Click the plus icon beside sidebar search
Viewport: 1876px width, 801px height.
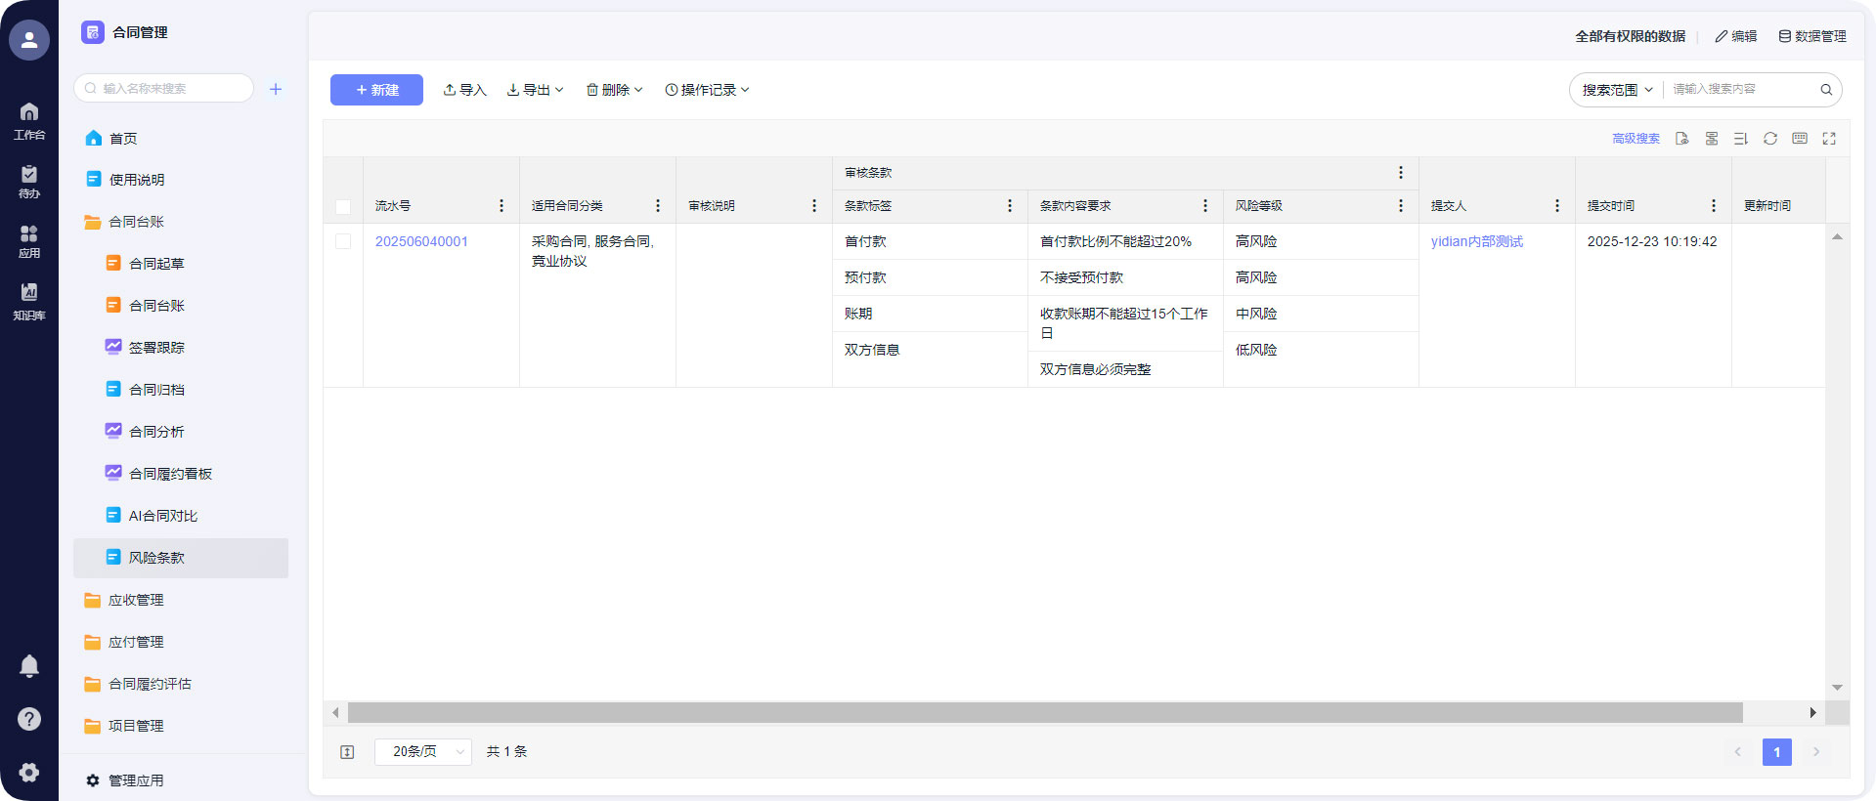click(x=276, y=89)
